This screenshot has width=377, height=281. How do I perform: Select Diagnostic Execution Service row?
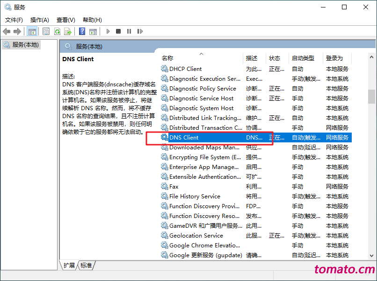(x=256, y=79)
